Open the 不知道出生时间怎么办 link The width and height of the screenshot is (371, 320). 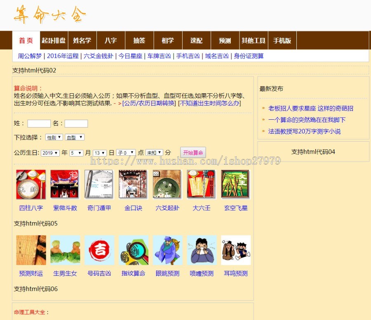pyautogui.click(x=210, y=103)
